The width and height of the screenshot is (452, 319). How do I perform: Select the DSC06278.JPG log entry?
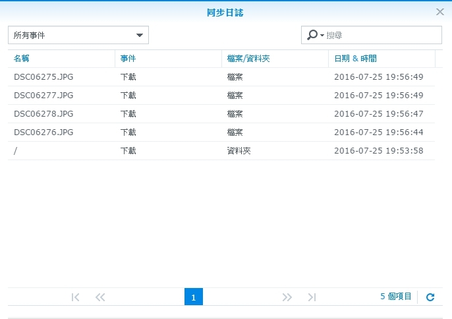coord(43,114)
